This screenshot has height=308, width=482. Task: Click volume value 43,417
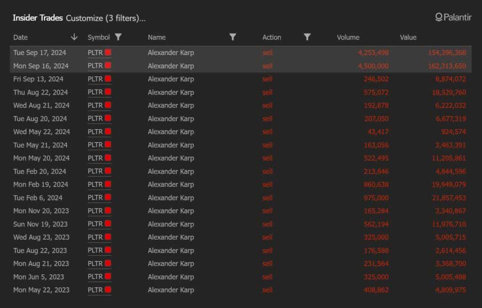(x=378, y=132)
